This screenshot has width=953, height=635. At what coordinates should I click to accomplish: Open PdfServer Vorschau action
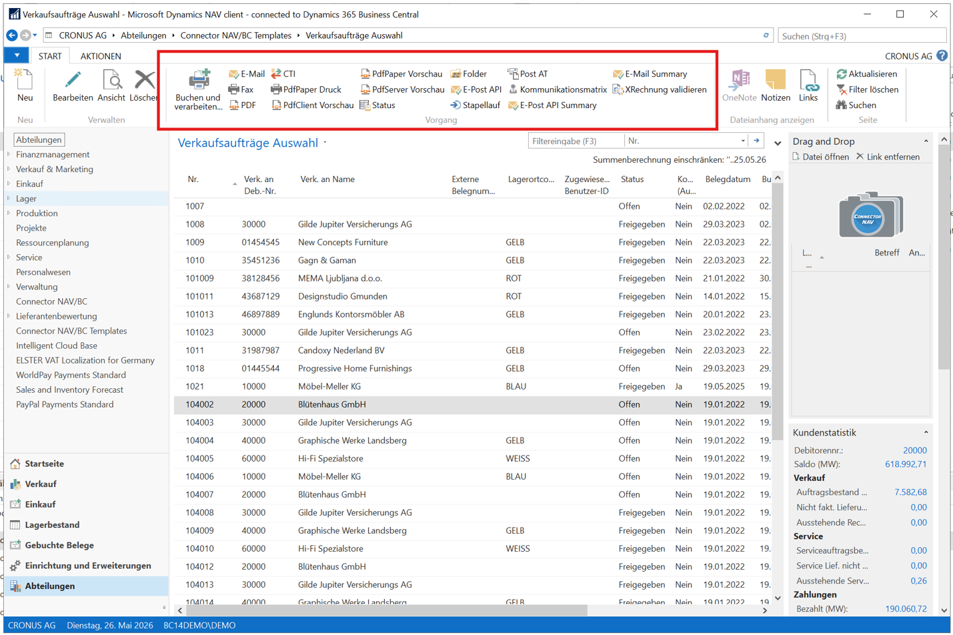point(402,89)
